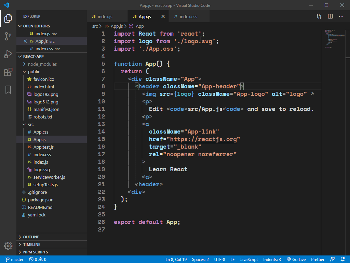This screenshot has height=263, width=350.
Task: Expand the NPM SCRIPTS section
Action: pos(35,252)
